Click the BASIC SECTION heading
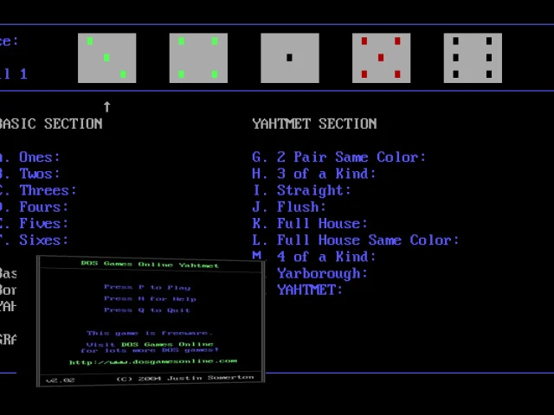 51,124
